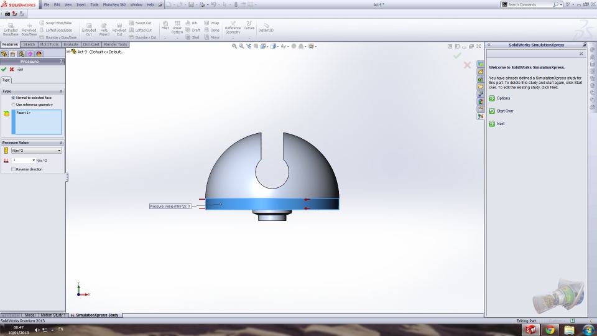Image resolution: width=597 pixels, height=336 pixels.
Task: Accept the Pressure settings with green checkmark
Action: (x=4, y=69)
